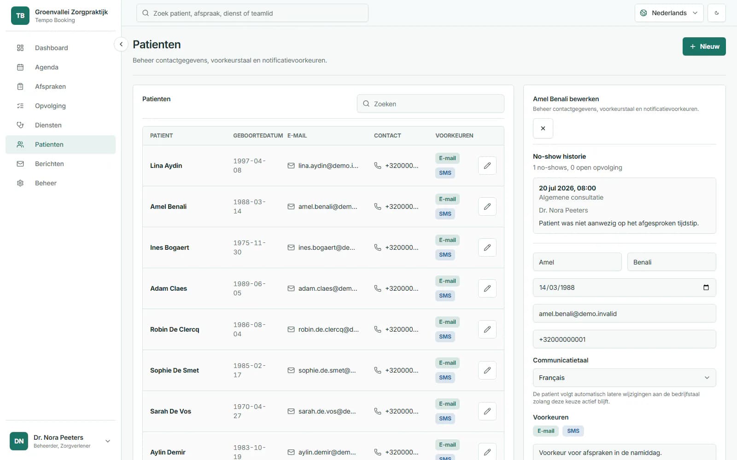The image size is (737, 460).
Task: Click the notes field about namiddag
Action: pos(624,453)
